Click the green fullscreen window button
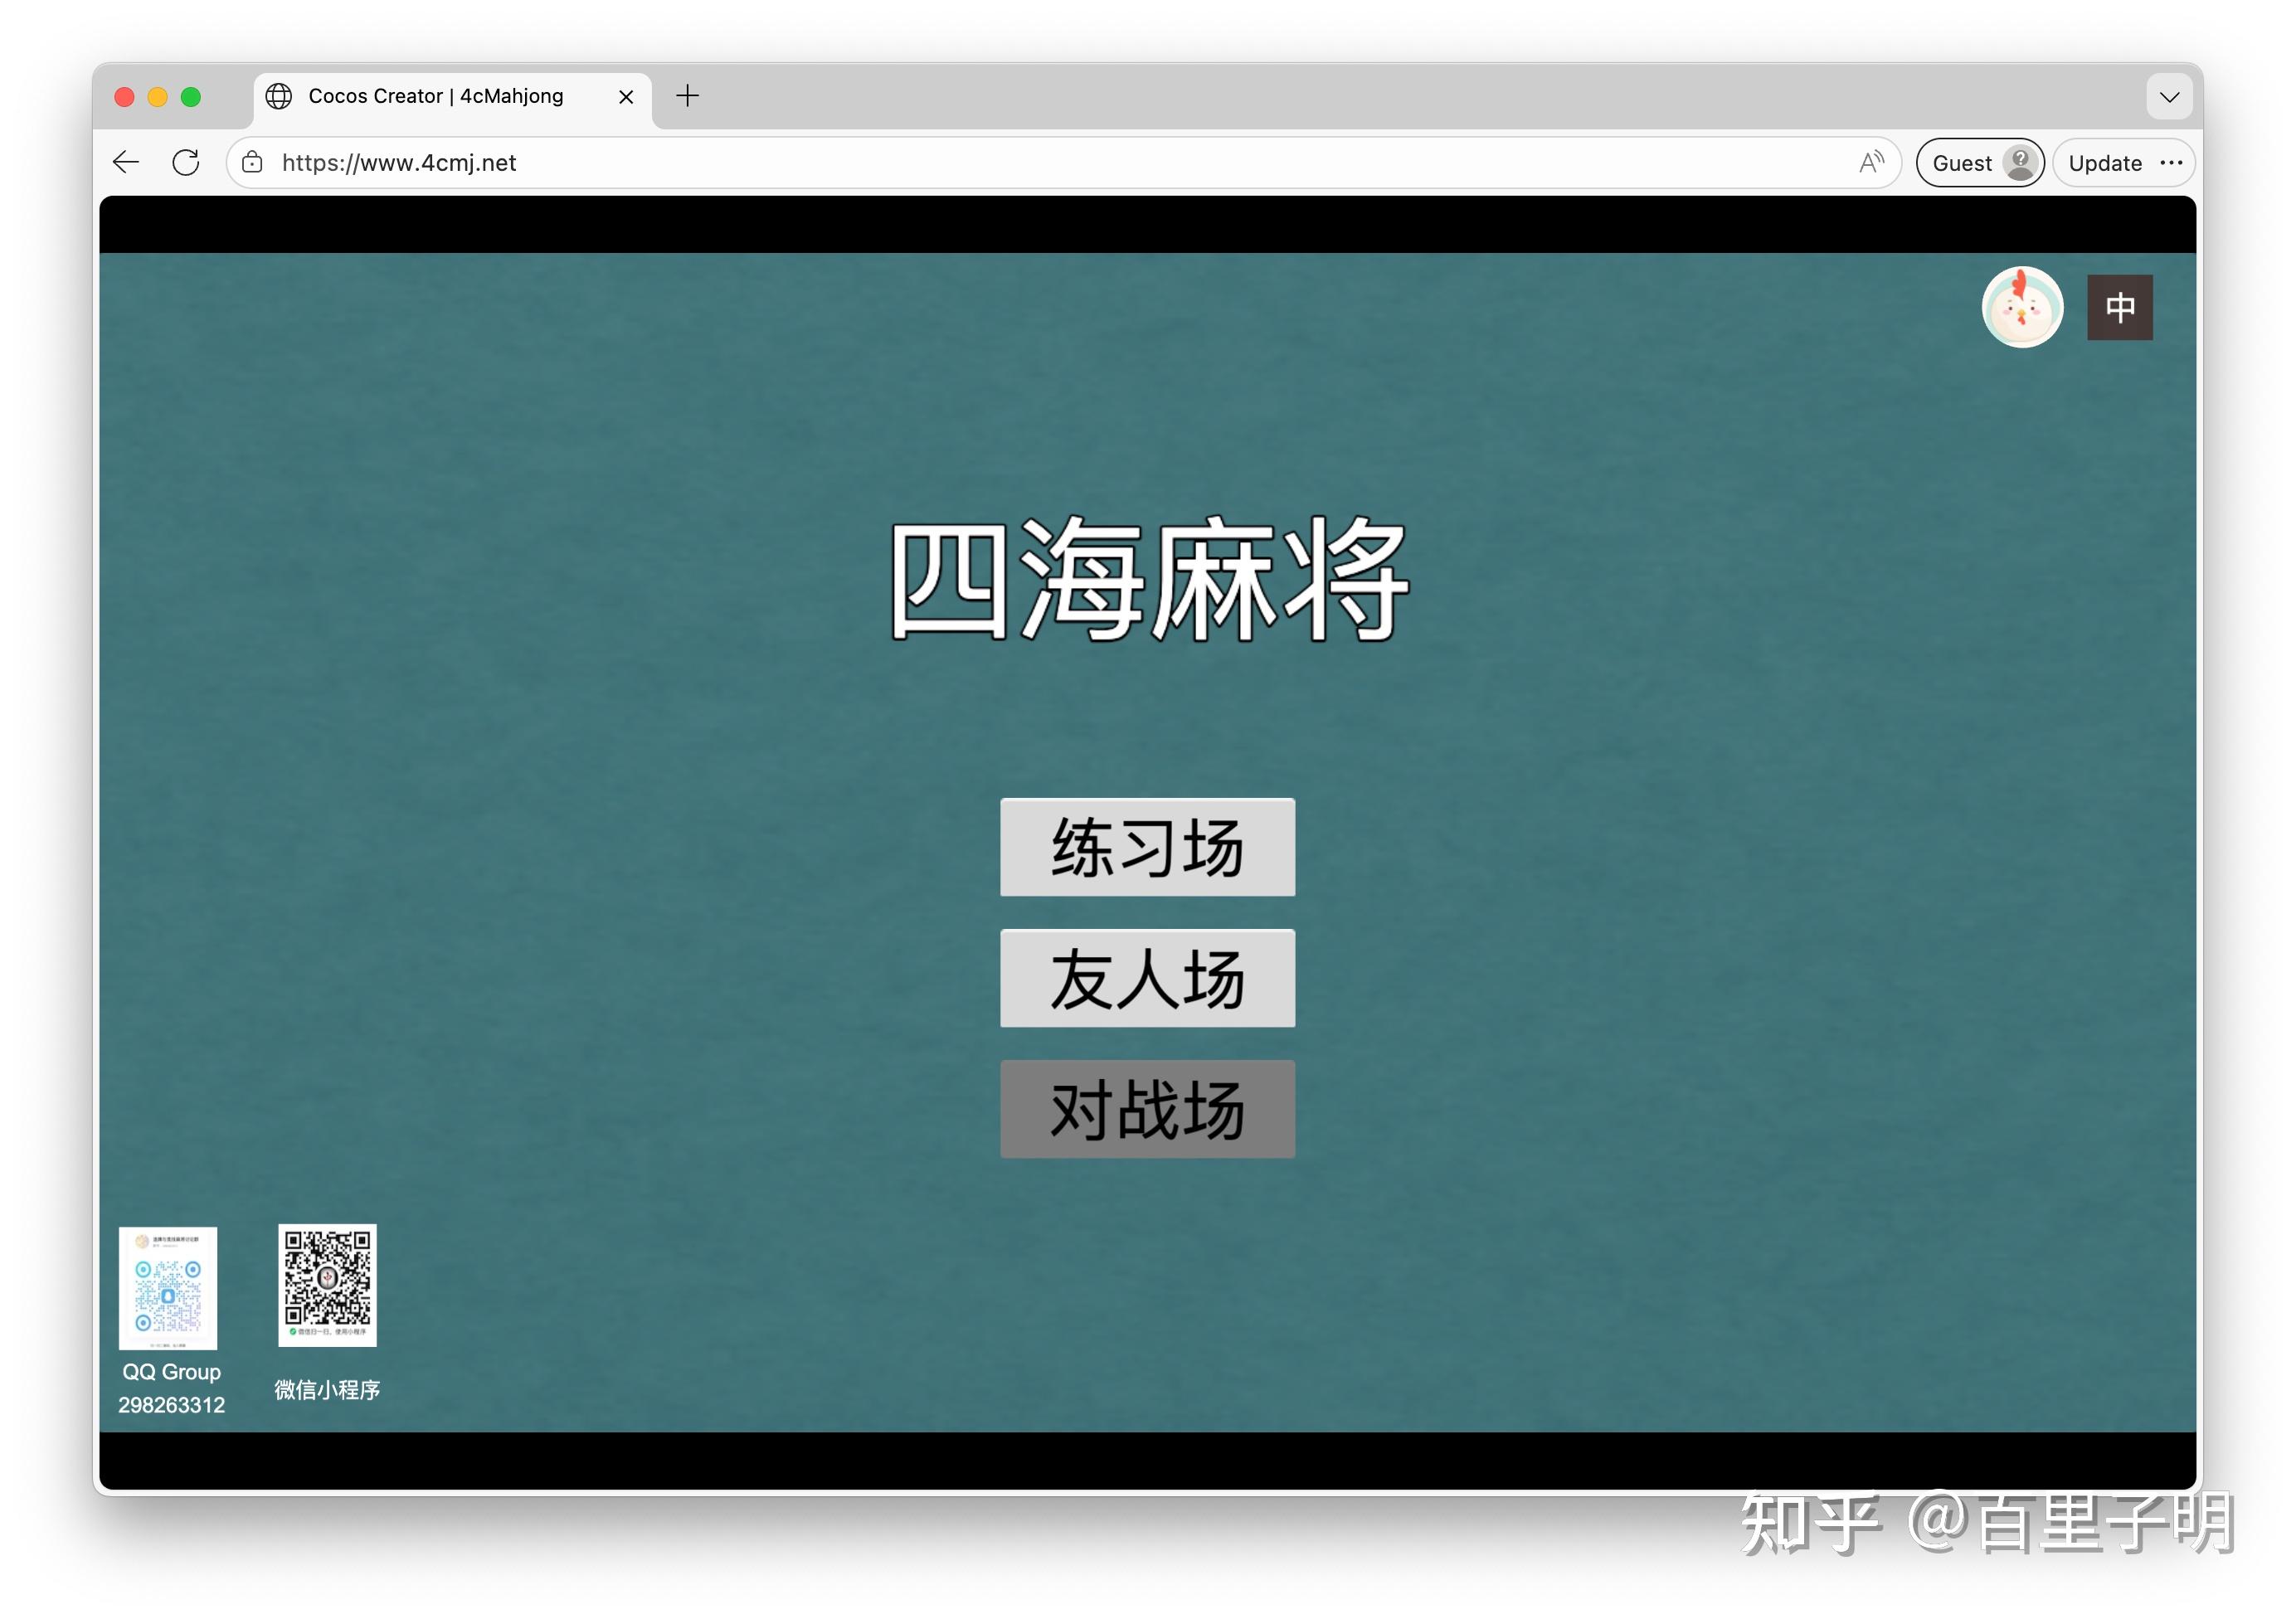Image resolution: width=2296 pixels, height=1619 pixels. (x=191, y=97)
